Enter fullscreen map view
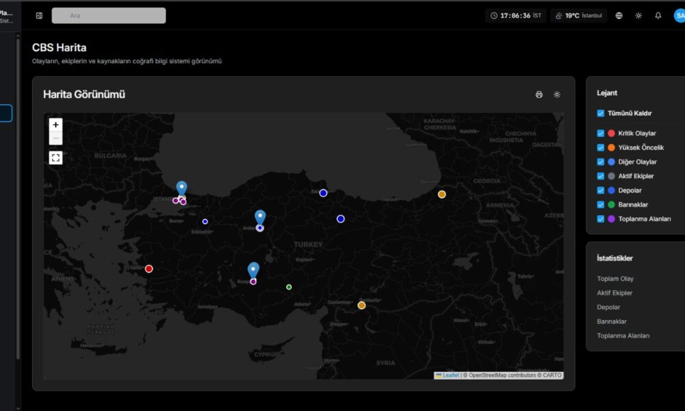The width and height of the screenshot is (685, 411). [x=55, y=158]
